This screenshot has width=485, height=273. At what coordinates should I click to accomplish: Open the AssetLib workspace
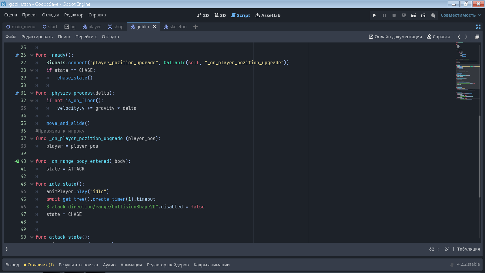[x=268, y=15]
